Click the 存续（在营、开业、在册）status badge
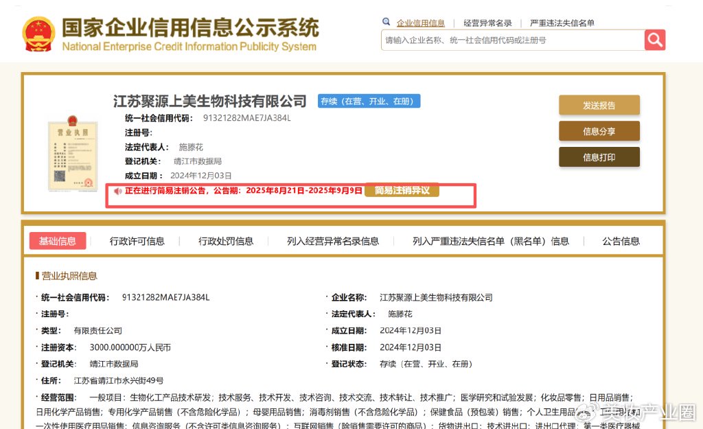The width and height of the screenshot is (703, 429). (369, 102)
